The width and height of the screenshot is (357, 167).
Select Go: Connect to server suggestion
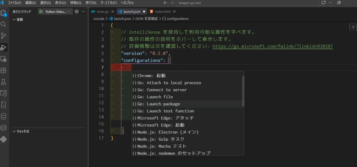(187, 90)
